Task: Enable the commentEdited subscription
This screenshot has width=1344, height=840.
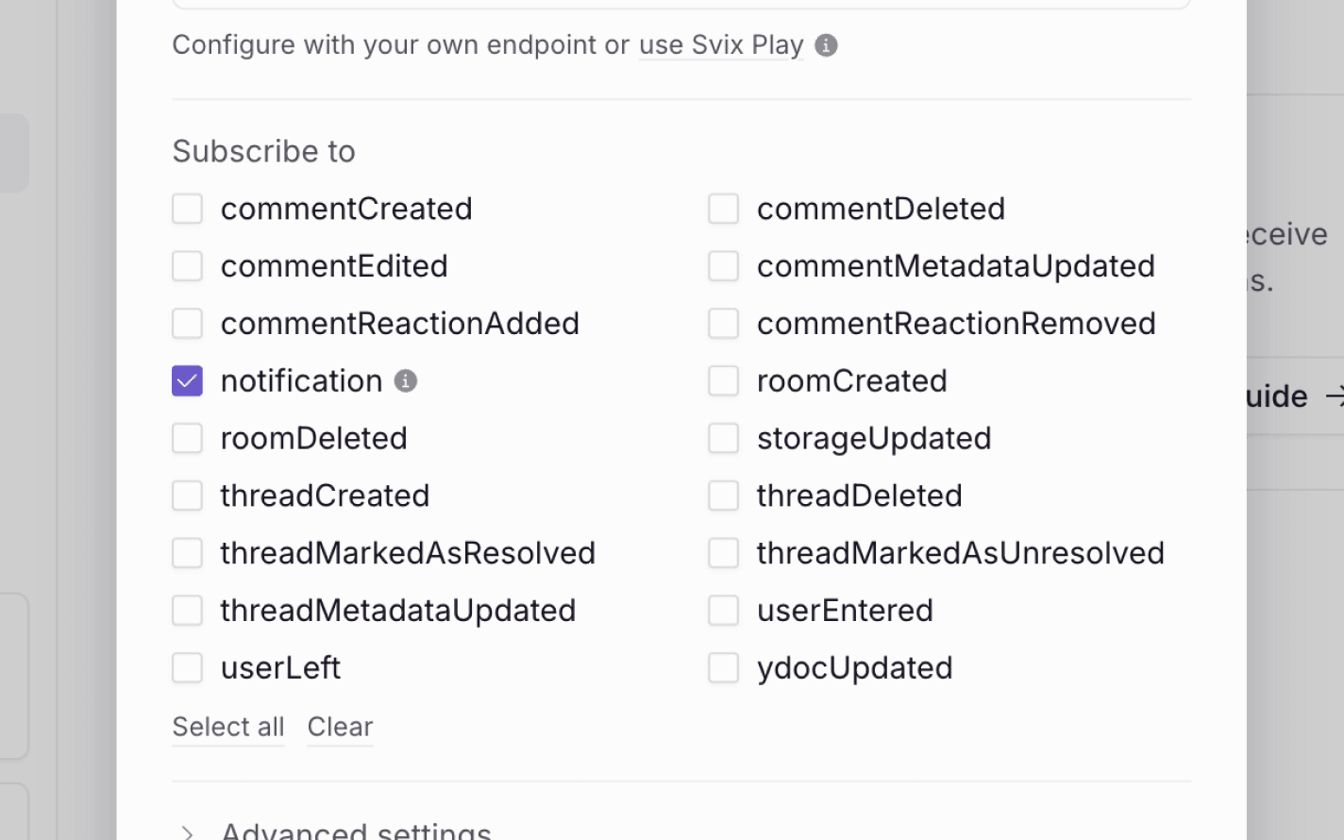Action: [x=187, y=266]
